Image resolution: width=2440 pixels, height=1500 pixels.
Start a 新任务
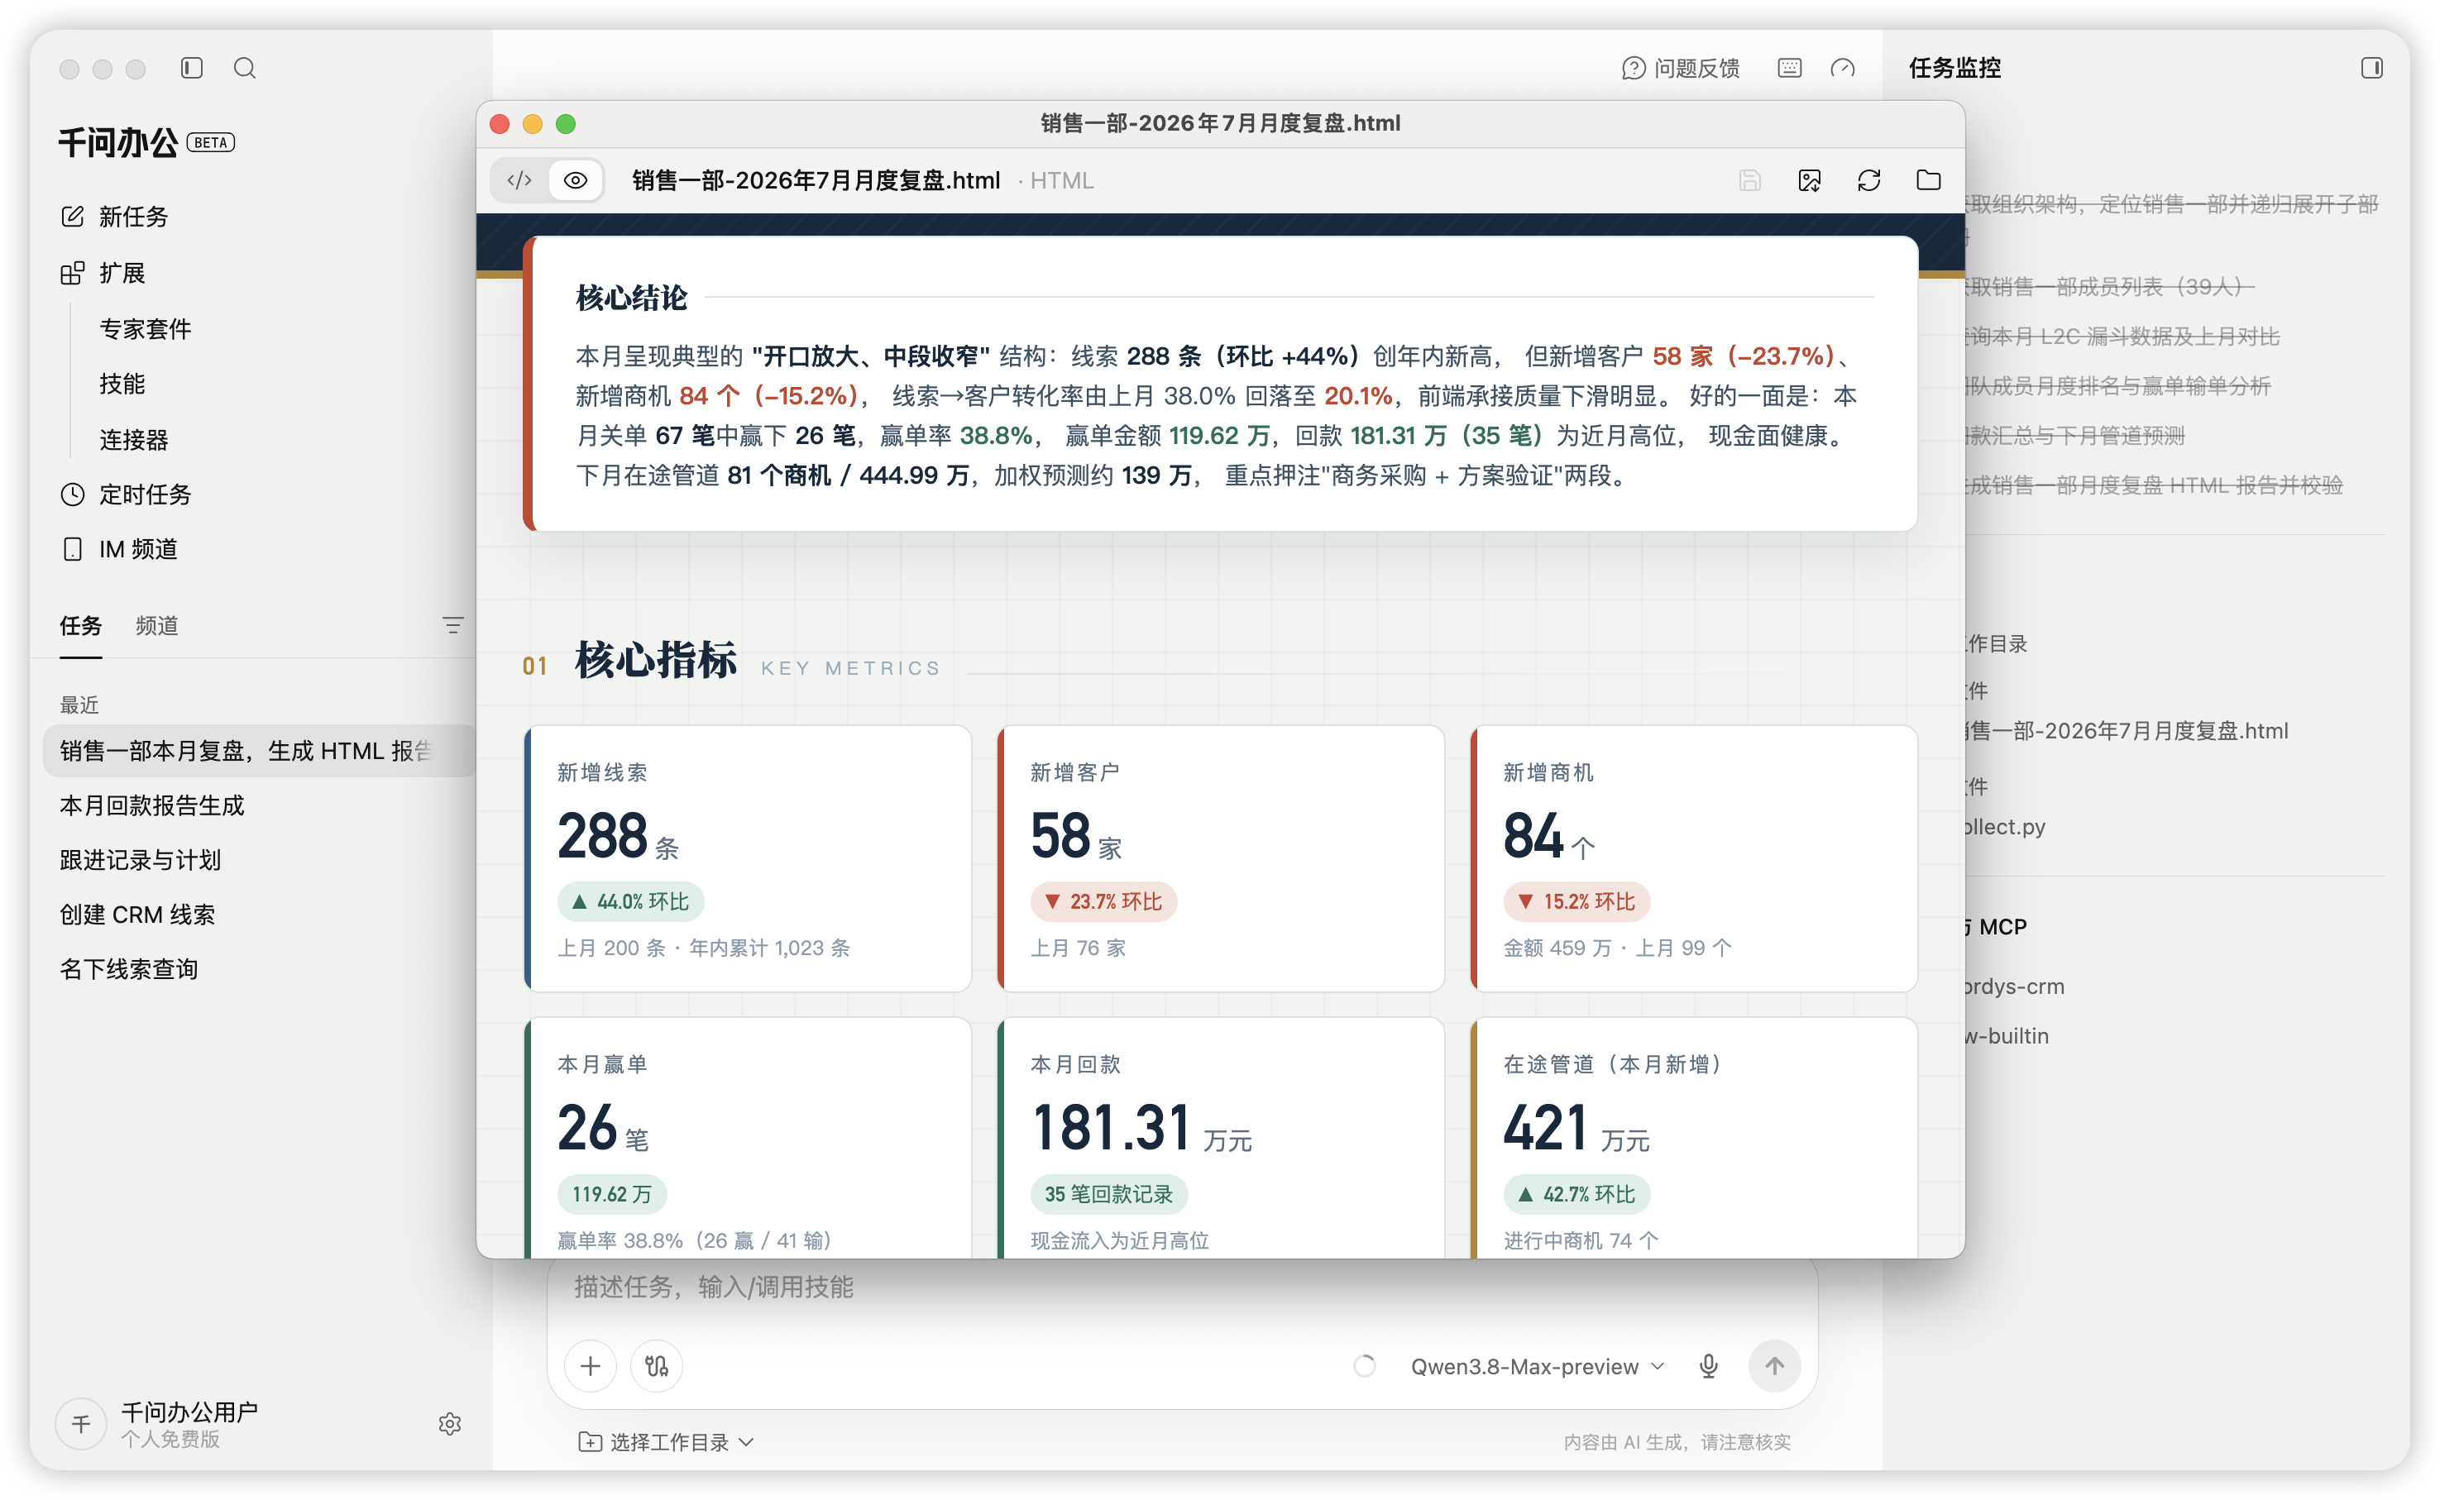pyautogui.click(x=133, y=217)
